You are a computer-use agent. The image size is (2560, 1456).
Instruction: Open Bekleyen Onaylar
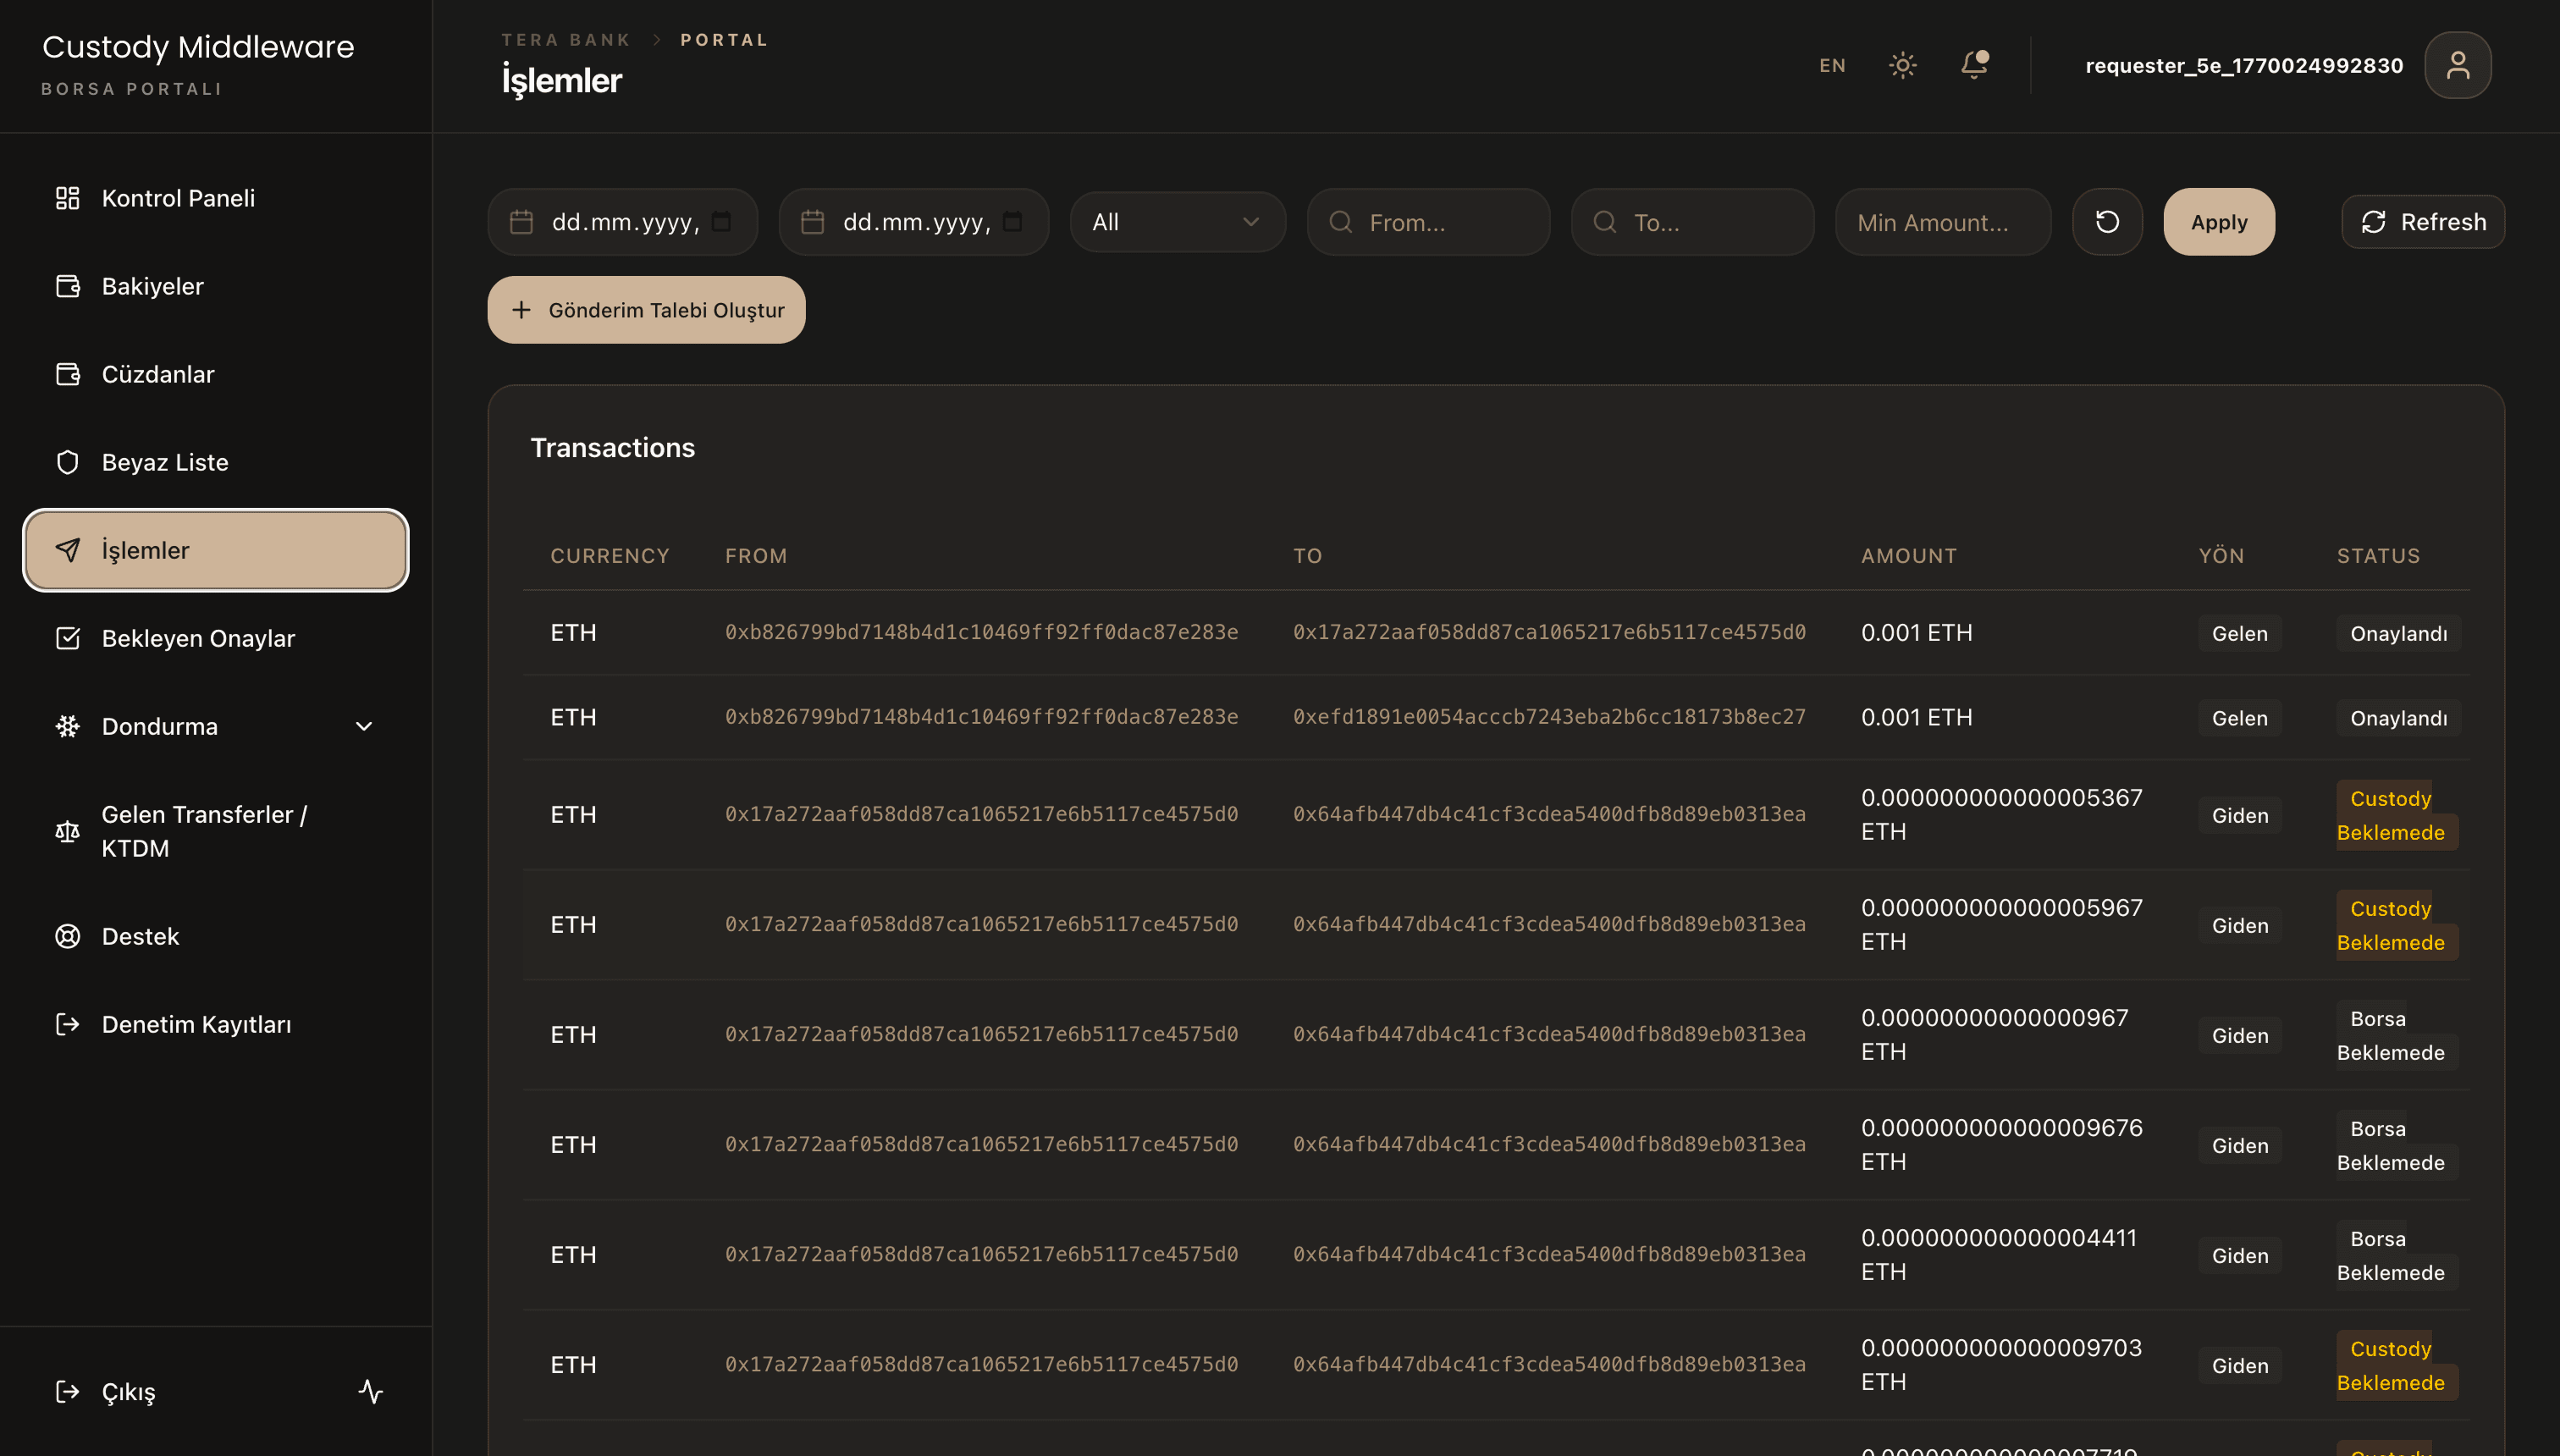[x=216, y=638]
